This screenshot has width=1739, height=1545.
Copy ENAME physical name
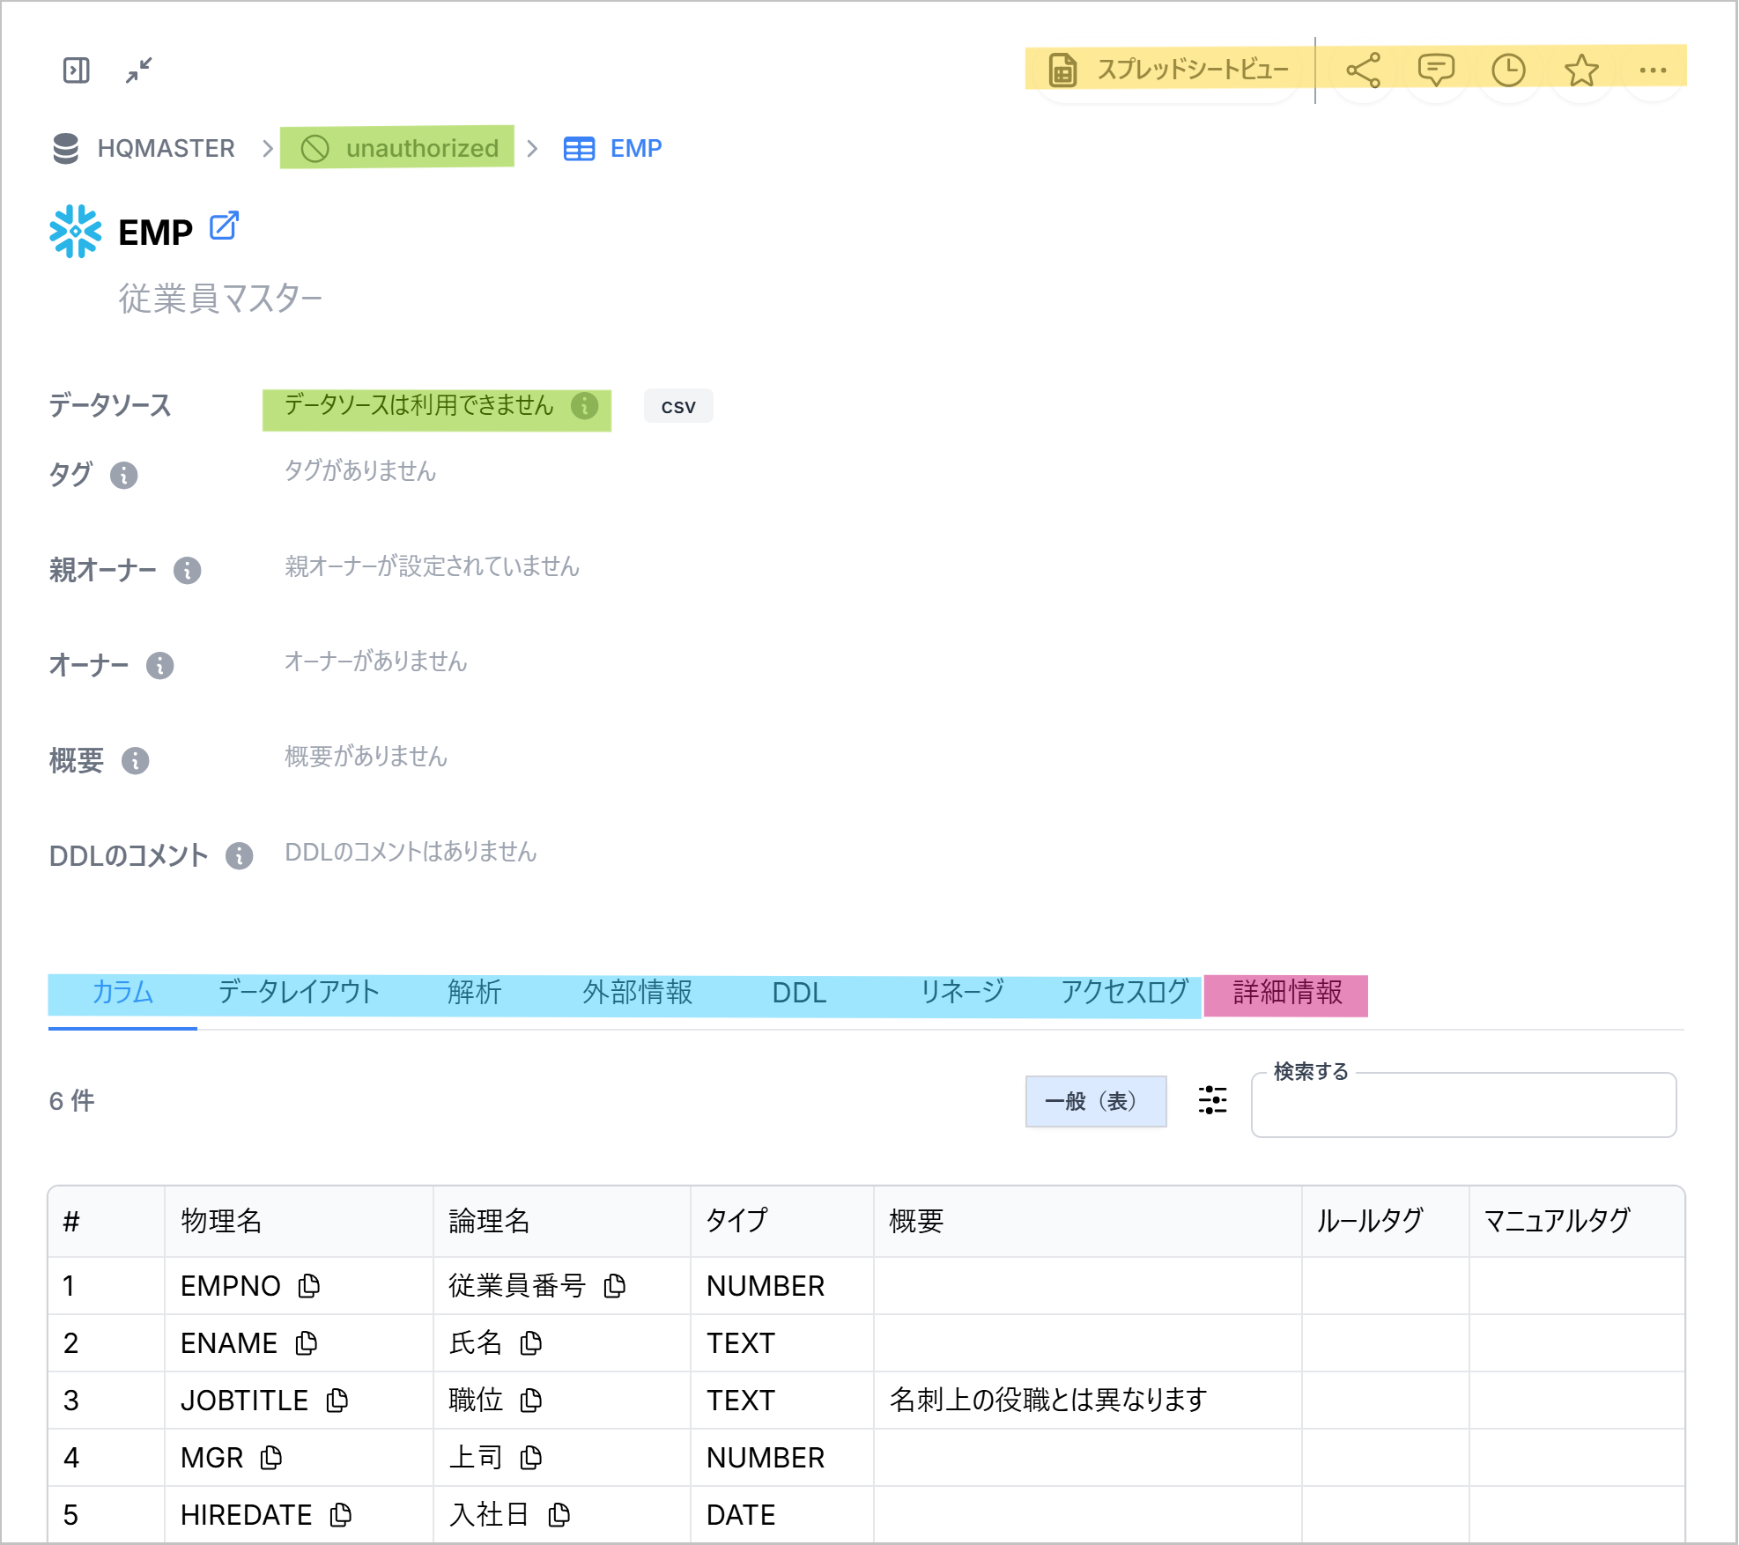[x=307, y=1343]
